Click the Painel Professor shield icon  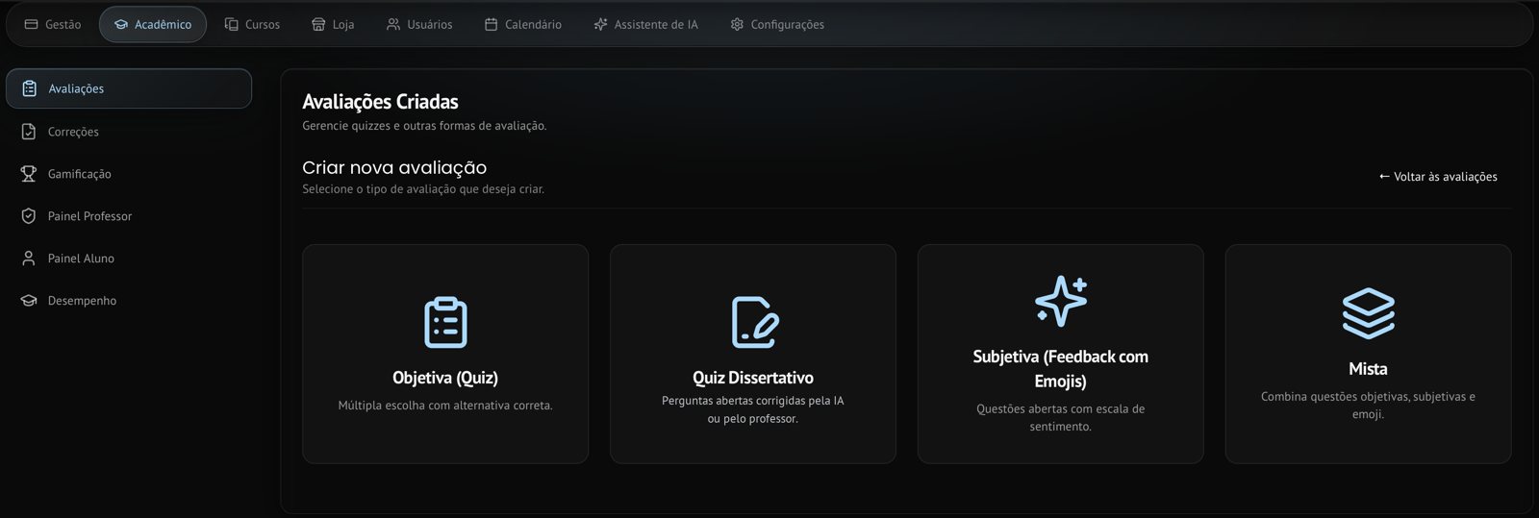click(x=29, y=216)
